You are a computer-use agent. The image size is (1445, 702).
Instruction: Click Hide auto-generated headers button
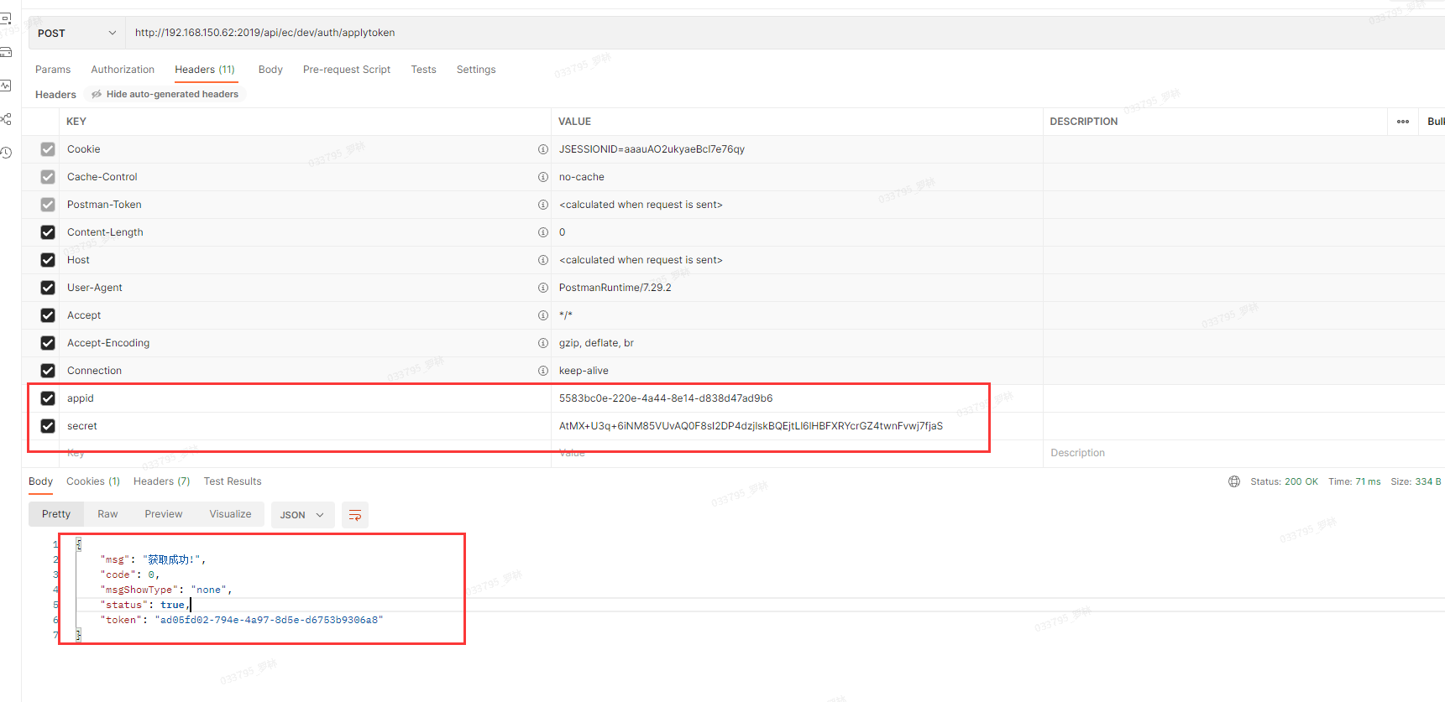(x=165, y=95)
